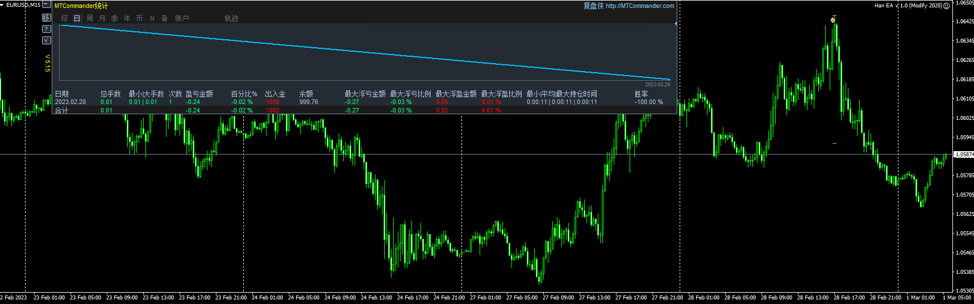Click the '盈亏金额' column header
Screen dimensions: 974x304
(x=199, y=94)
